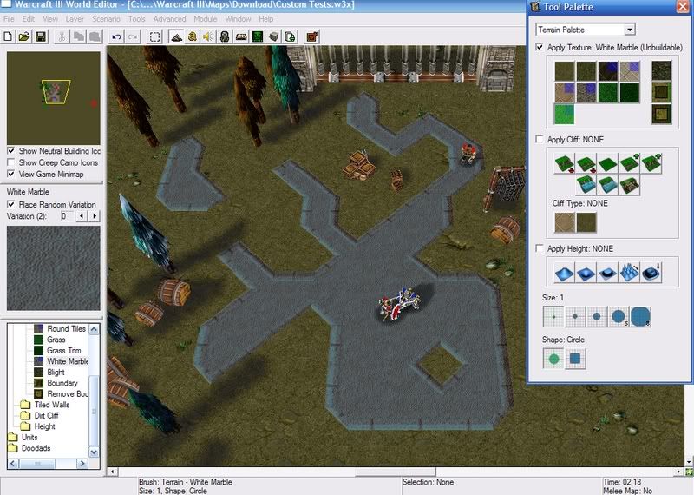Open the Tiled Walls folder in tree

click(x=52, y=405)
